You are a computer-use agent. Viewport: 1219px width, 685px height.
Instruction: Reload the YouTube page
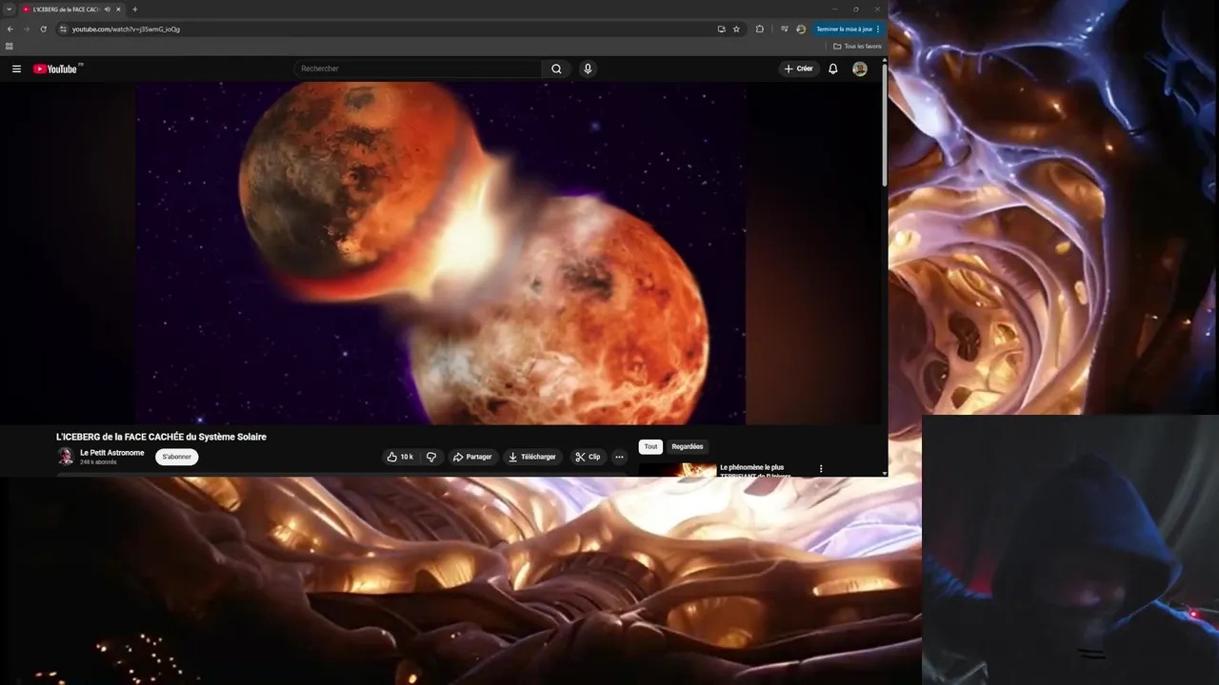43,29
